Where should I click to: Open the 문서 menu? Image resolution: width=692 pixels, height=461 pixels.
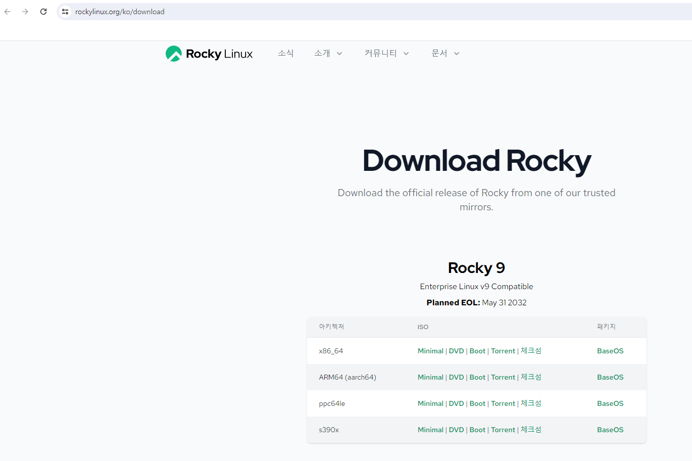[439, 53]
